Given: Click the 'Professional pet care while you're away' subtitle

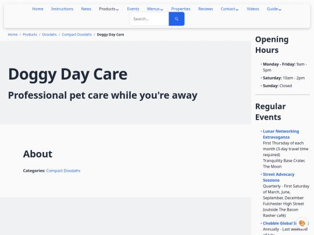Looking at the screenshot, I should [x=102, y=95].
